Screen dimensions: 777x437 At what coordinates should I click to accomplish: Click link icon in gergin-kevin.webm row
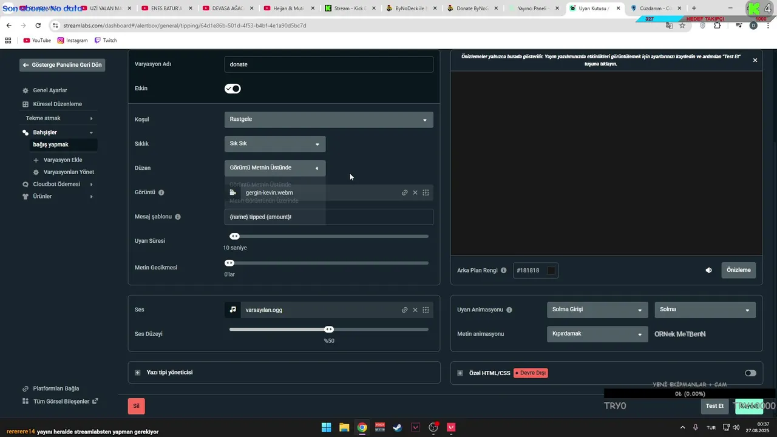coord(404,192)
